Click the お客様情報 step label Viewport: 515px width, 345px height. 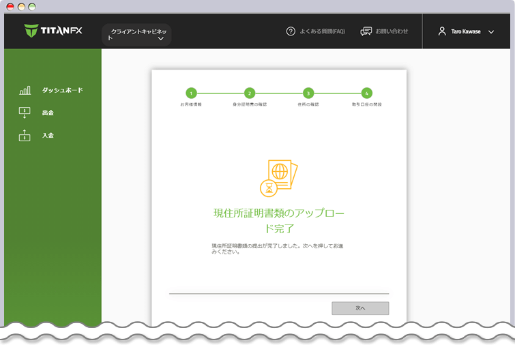(191, 104)
